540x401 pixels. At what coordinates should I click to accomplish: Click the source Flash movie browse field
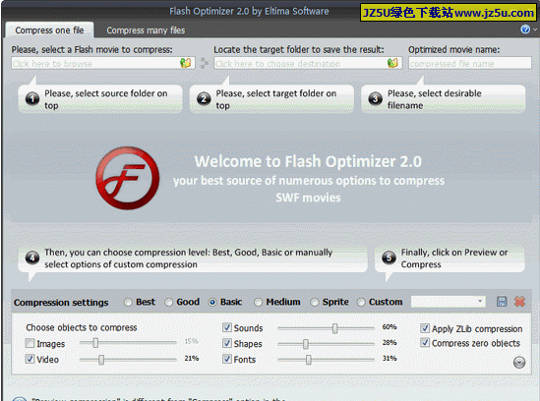coord(103,63)
